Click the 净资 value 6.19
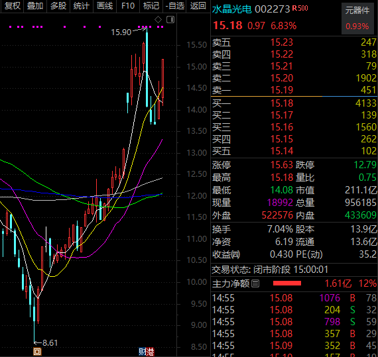This screenshot has width=378, height=357. pos(284,242)
